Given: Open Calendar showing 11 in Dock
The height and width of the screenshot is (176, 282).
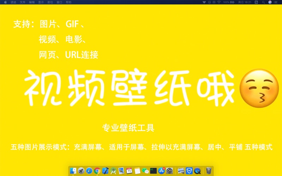Looking at the screenshot, I should [129, 171].
